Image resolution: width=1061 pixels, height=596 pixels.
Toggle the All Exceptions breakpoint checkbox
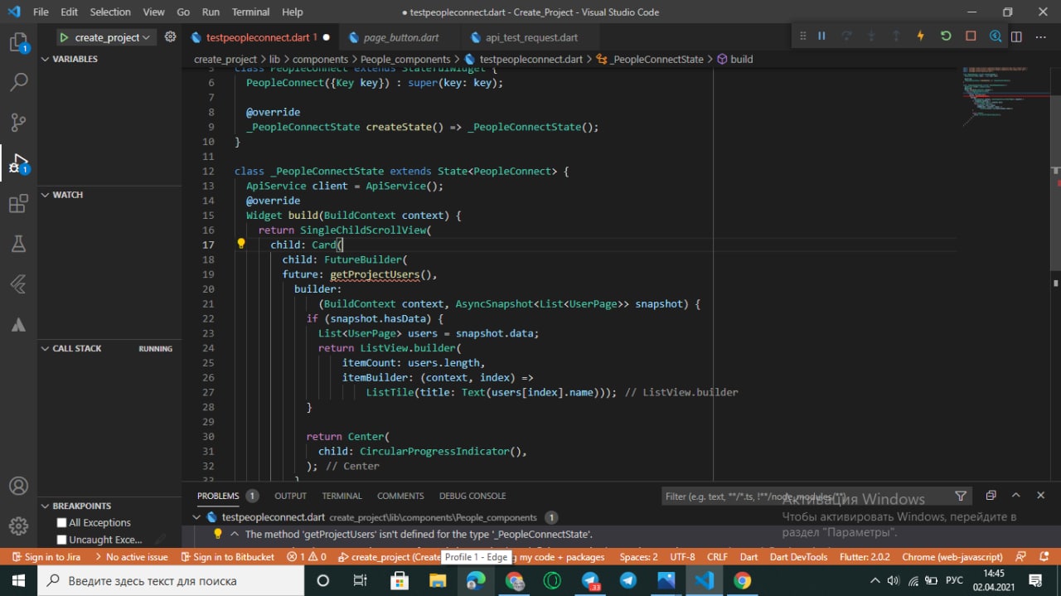pyautogui.click(x=61, y=522)
